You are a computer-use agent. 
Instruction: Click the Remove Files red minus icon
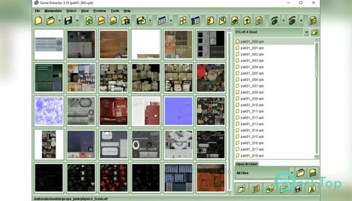[x=101, y=21]
